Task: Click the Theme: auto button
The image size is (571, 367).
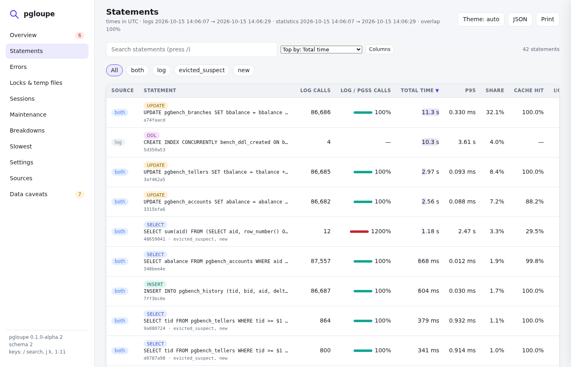Action: (x=481, y=19)
